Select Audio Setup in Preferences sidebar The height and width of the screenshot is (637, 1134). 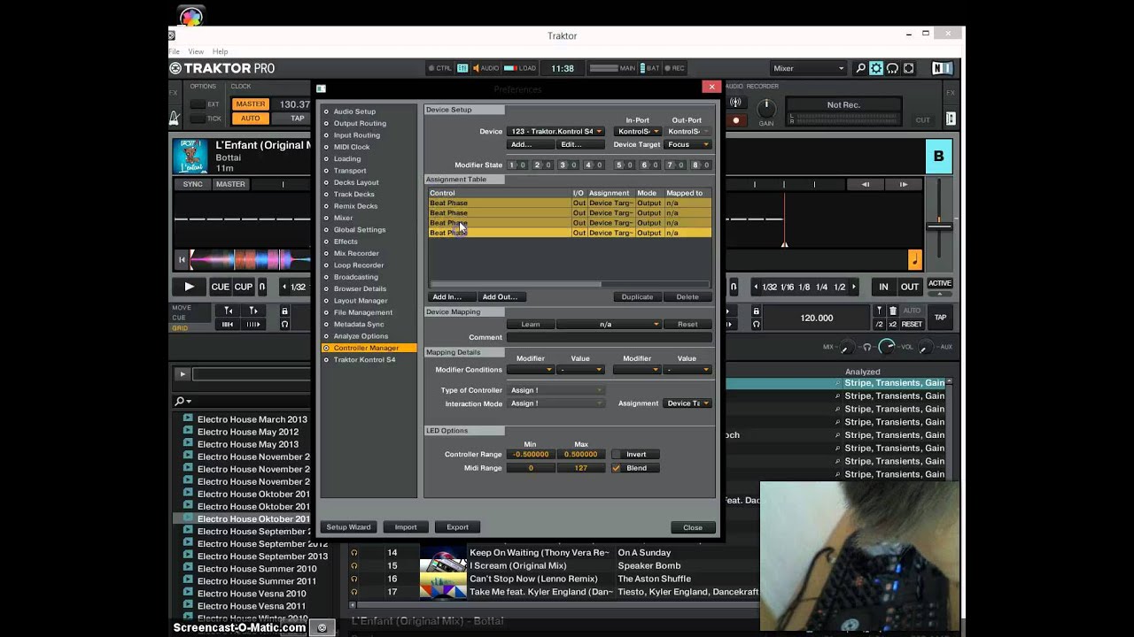click(x=354, y=111)
